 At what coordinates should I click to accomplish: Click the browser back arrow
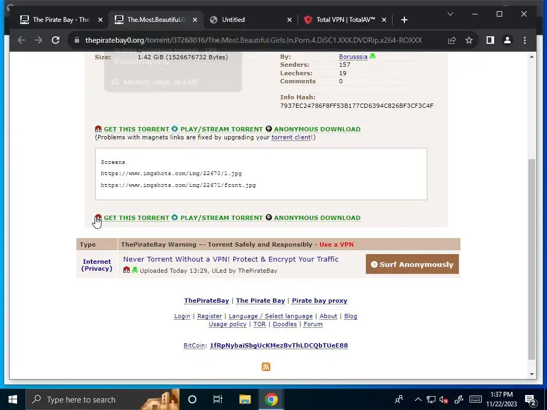21,40
